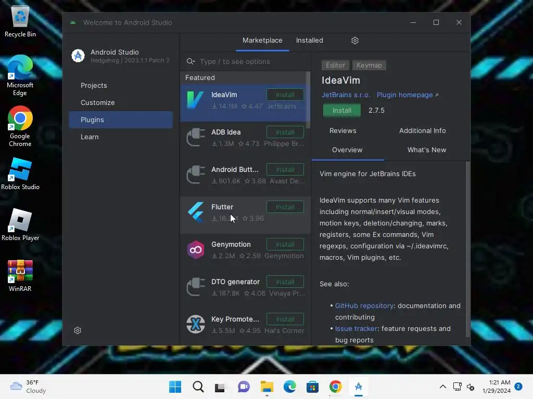This screenshot has height=399, width=533.
Task: Install the Key Promoter X plugin
Action: [285, 319]
